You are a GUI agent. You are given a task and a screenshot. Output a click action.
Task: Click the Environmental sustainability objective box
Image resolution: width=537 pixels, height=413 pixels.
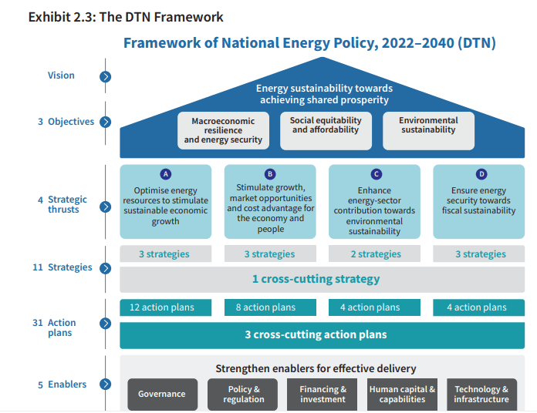428,130
